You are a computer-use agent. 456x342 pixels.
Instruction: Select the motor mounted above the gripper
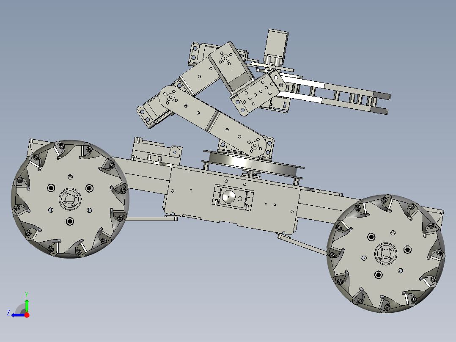coord(276,47)
